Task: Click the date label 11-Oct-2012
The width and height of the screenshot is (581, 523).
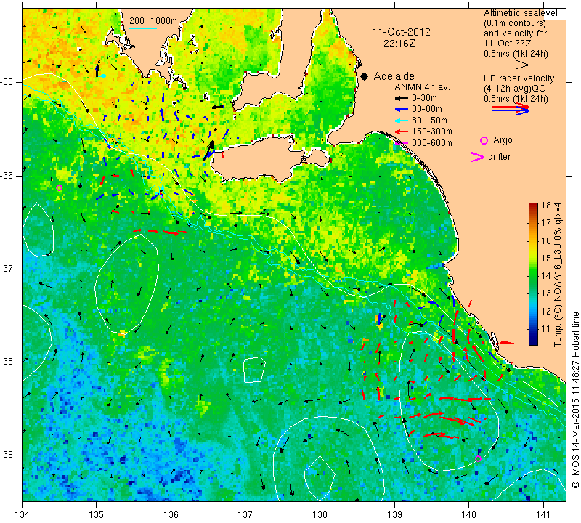Action: (402, 32)
